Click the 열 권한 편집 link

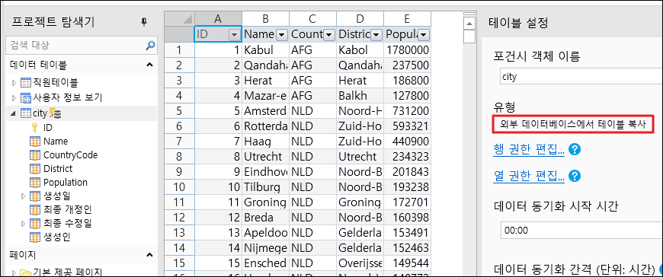tap(529, 176)
